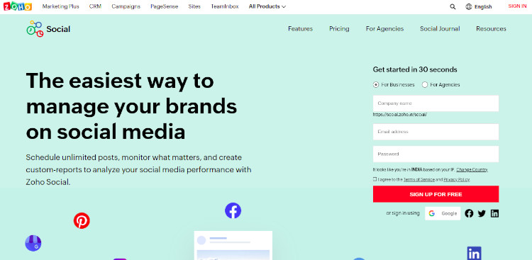
Task: Click the Zoho Social logo icon
Action: point(35,29)
